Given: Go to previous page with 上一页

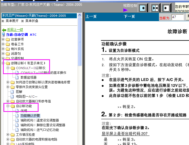Looking at the screenshot, I should (x=91, y=16).
